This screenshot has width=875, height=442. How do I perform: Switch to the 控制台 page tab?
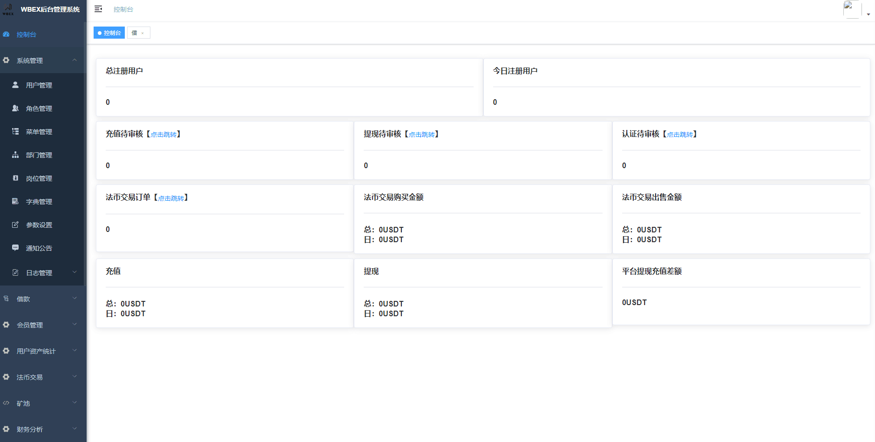pos(109,33)
